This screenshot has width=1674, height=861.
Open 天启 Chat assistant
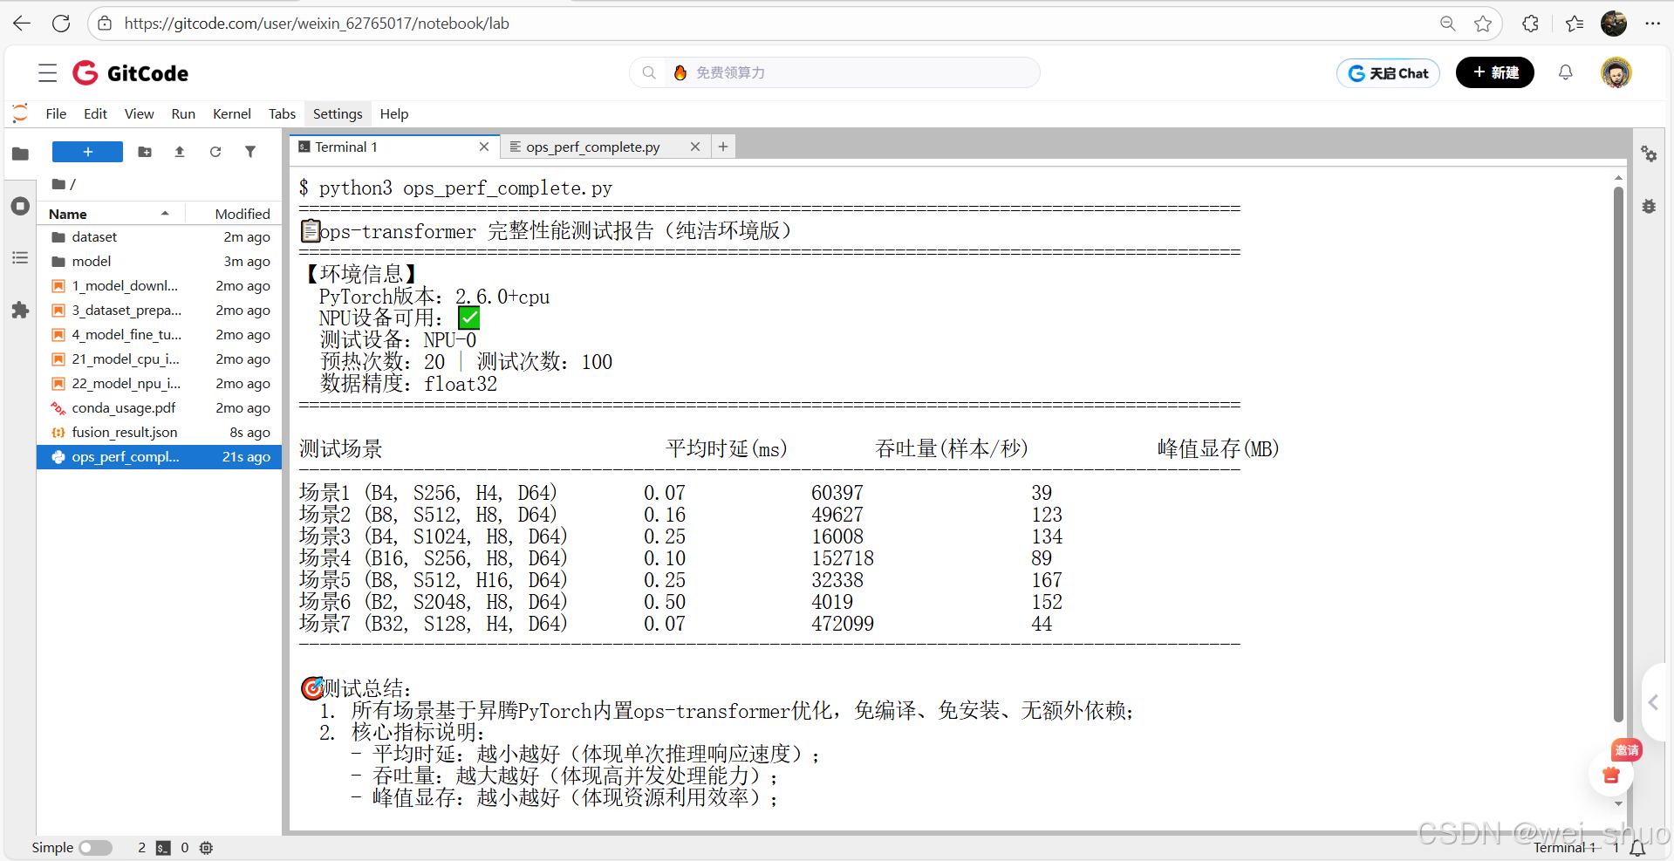tap(1388, 73)
